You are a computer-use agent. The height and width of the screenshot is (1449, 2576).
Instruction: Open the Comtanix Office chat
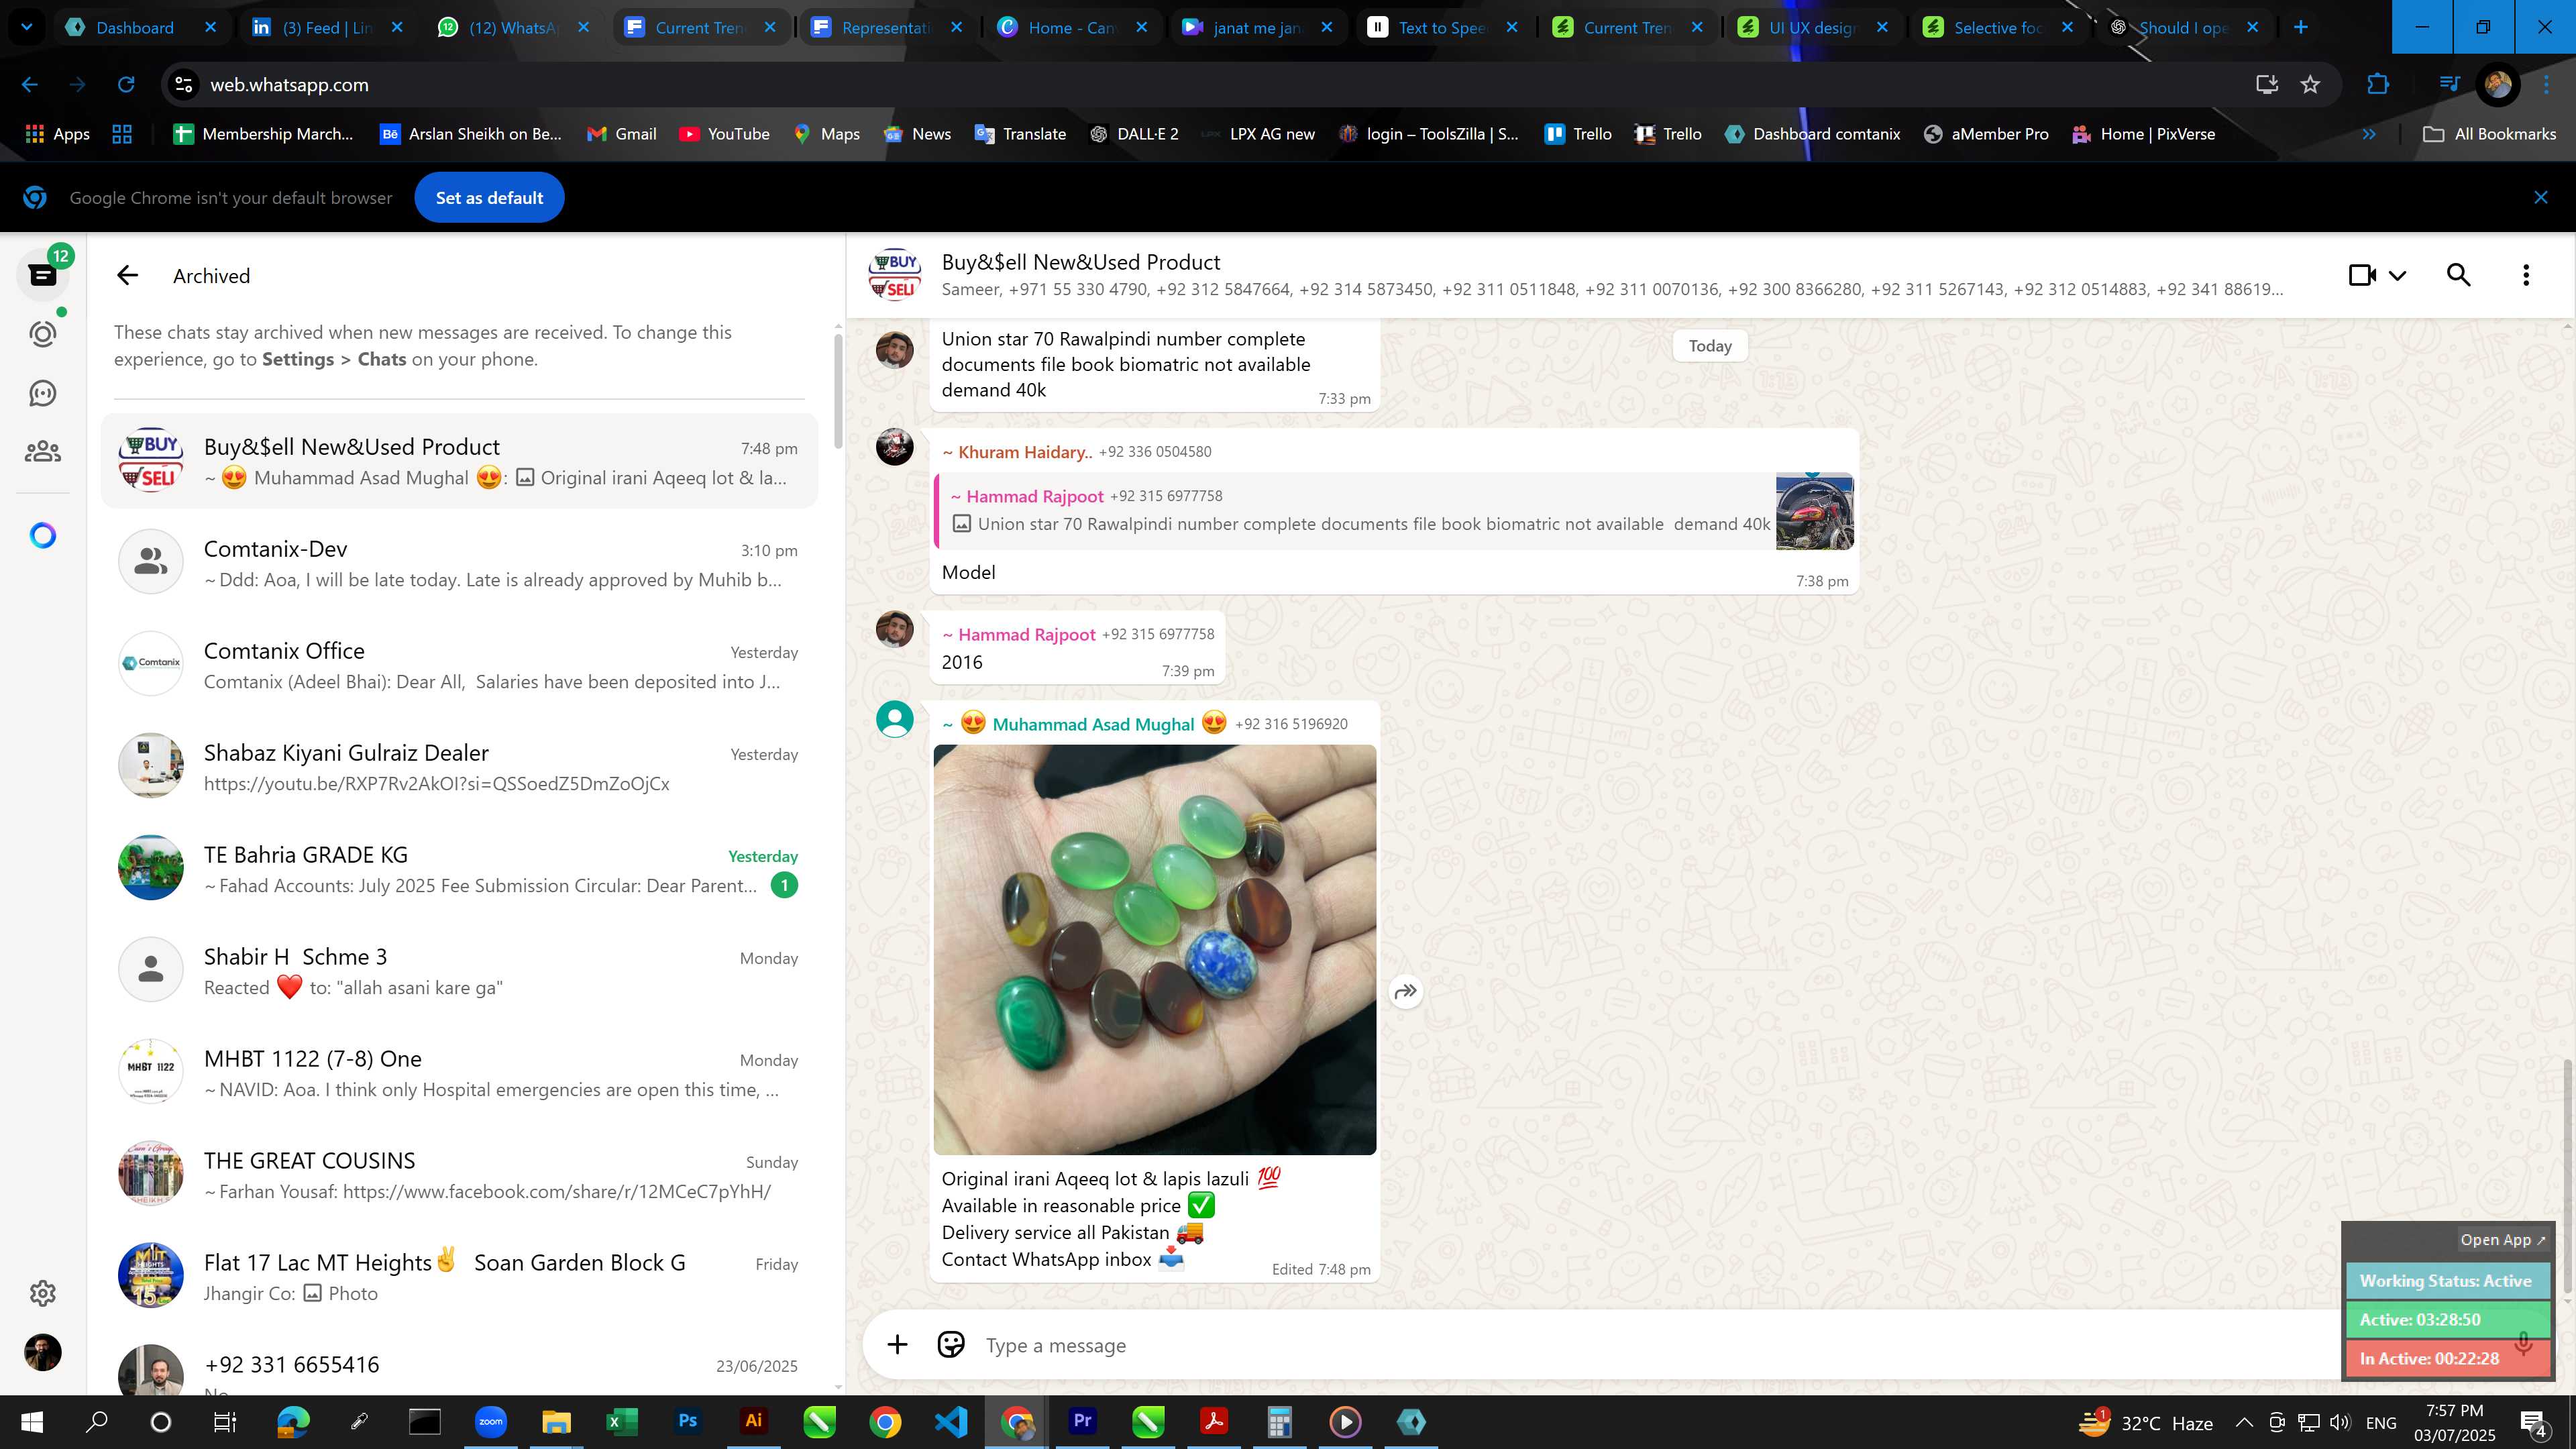point(460,665)
